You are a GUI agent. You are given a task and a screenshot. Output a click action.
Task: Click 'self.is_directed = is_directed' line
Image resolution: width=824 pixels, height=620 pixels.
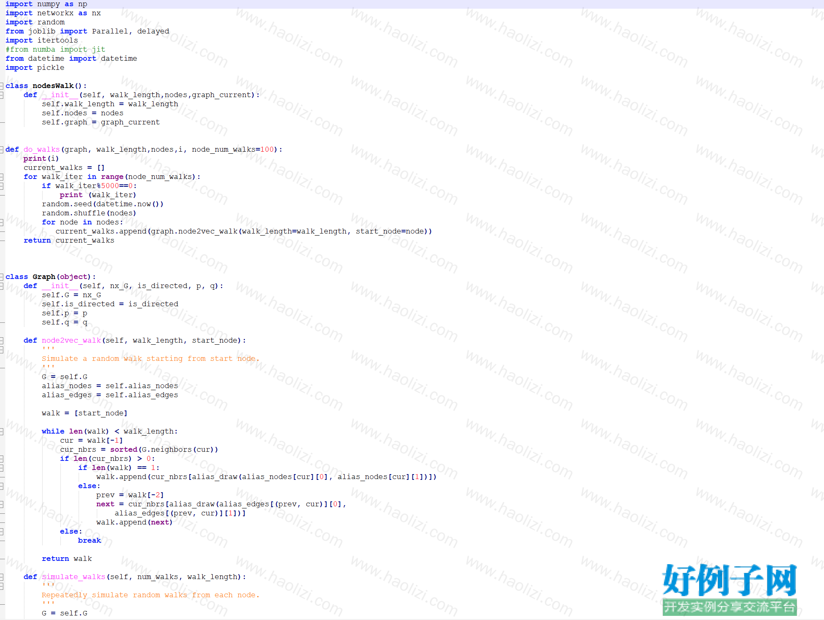coord(110,304)
